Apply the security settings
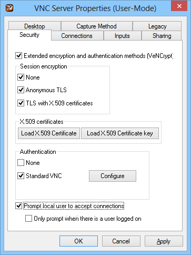Image resolution: width=191 pixels, height=255 pixels. point(164,241)
